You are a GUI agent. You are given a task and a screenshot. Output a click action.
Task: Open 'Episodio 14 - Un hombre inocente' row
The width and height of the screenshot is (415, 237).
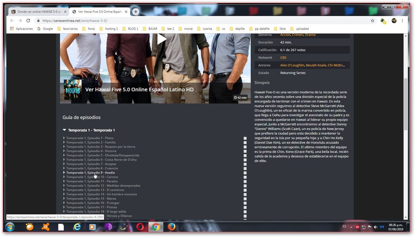pyautogui.click(x=102, y=194)
